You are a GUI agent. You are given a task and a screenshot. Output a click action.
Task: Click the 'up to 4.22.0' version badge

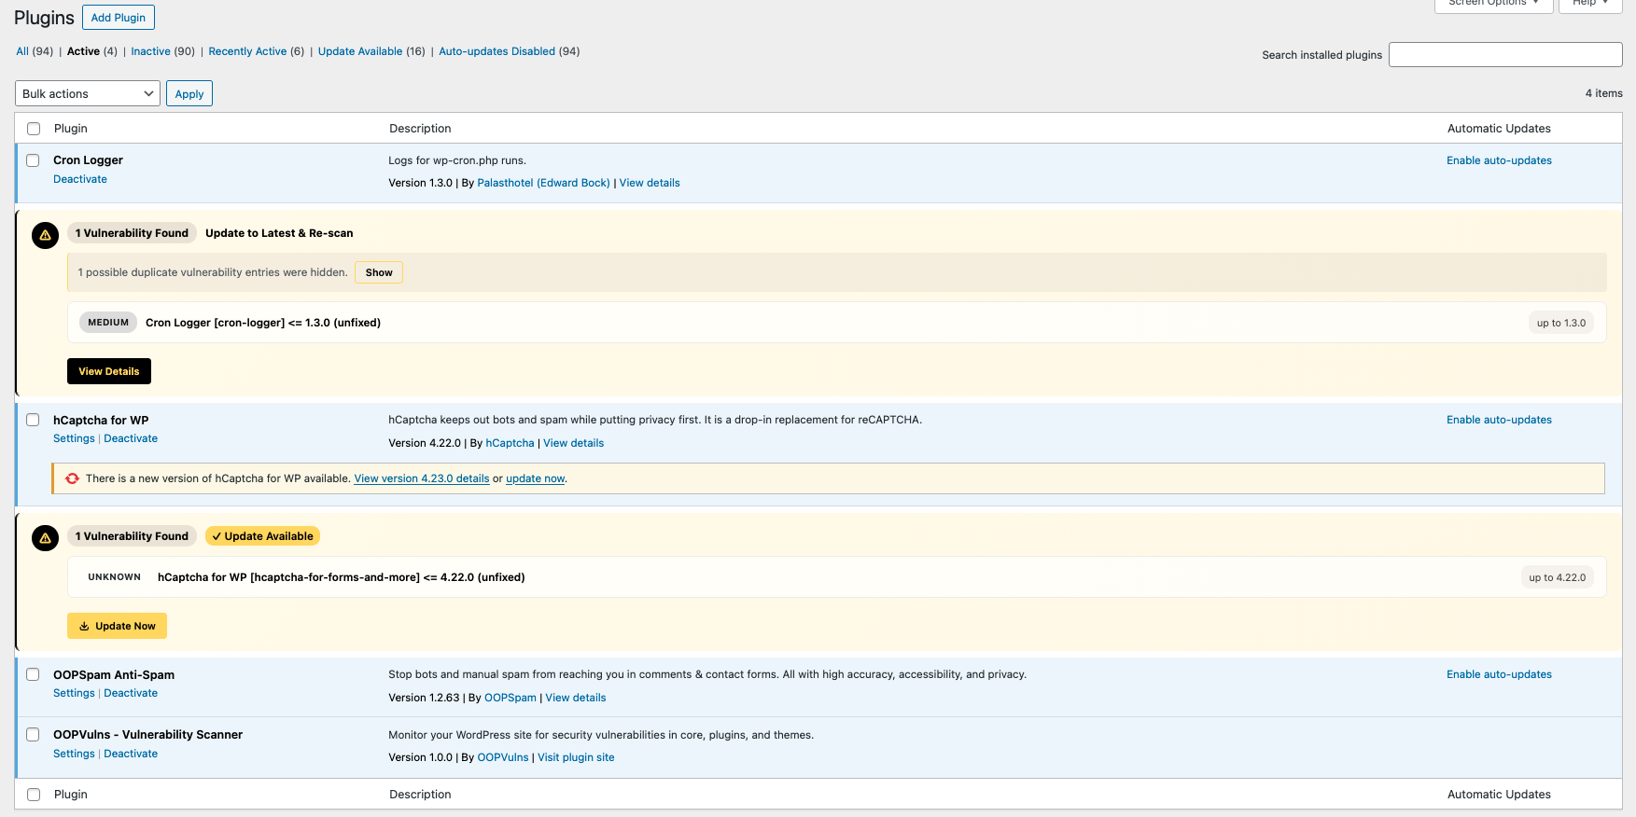point(1558,577)
